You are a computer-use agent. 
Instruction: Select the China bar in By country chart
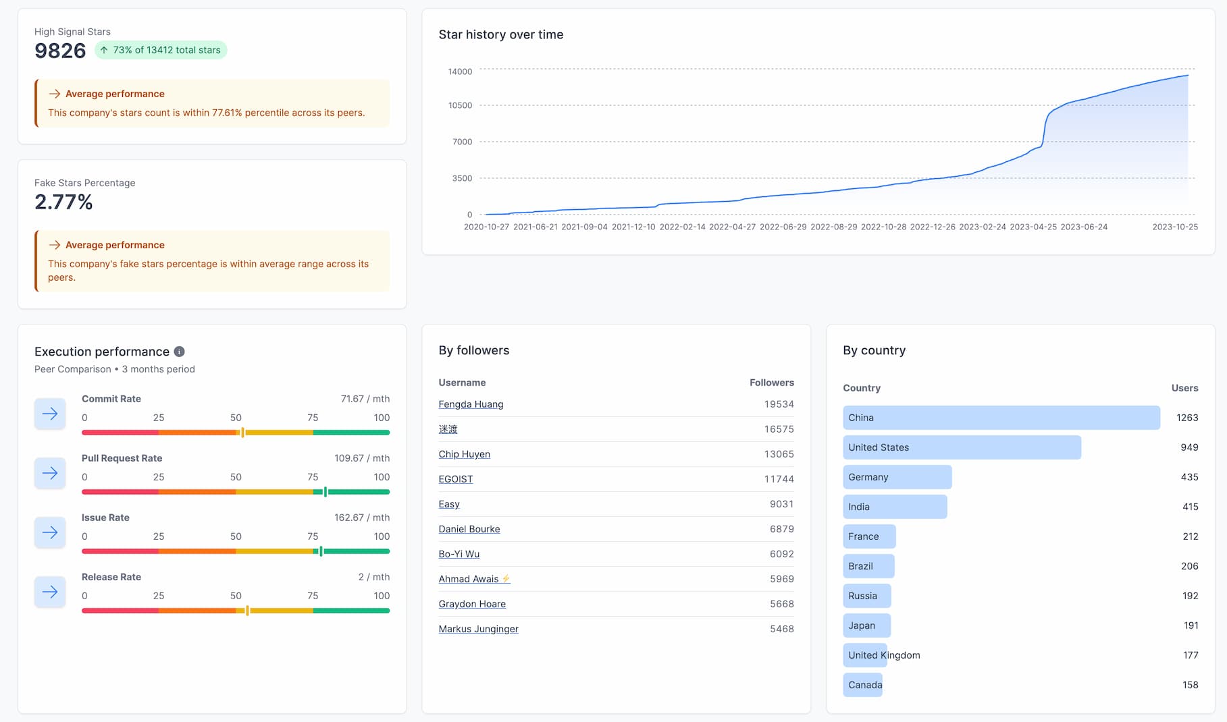1001,418
